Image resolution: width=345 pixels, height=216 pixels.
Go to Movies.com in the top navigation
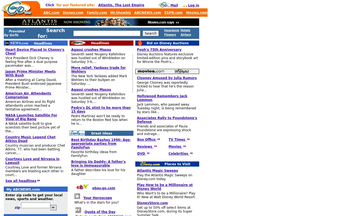coord(197,13)
